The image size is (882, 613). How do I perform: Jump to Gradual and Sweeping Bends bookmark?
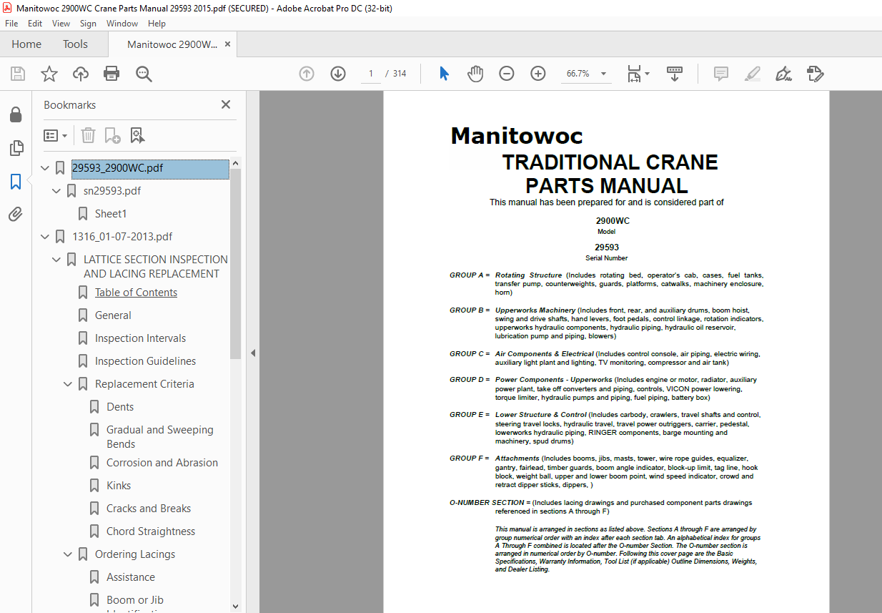(x=160, y=437)
